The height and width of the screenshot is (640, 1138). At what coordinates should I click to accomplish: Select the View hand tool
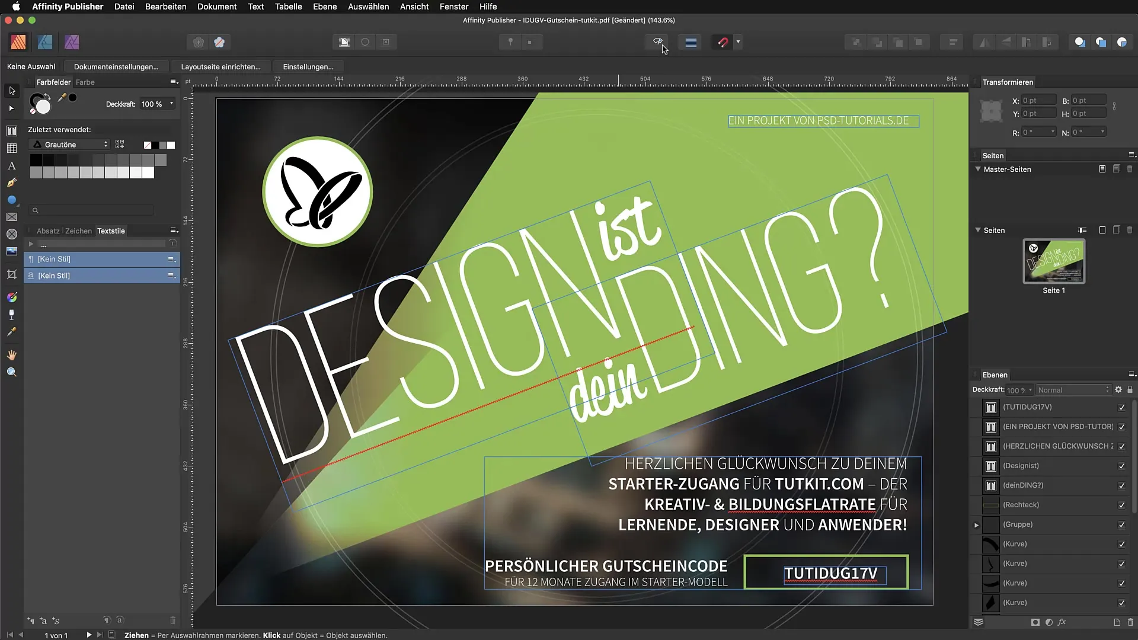pyautogui.click(x=12, y=355)
